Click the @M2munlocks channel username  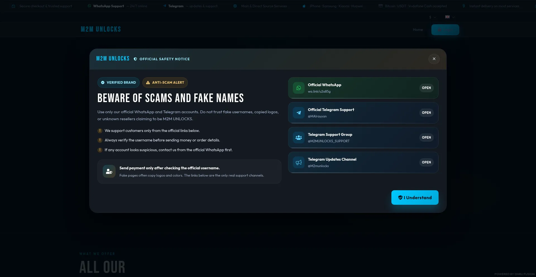pyautogui.click(x=318, y=166)
